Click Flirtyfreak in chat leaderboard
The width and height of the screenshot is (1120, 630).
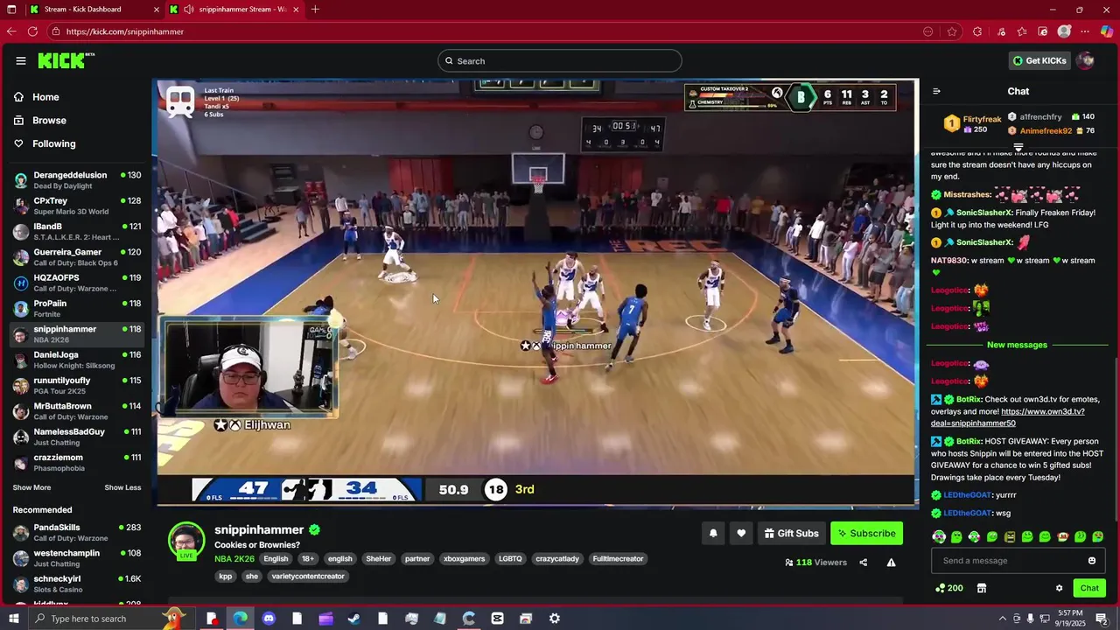click(x=982, y=119)
